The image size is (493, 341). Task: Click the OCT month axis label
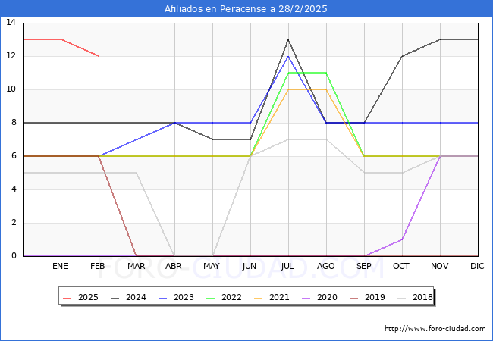pyautogui.click(x=401, y=266)
